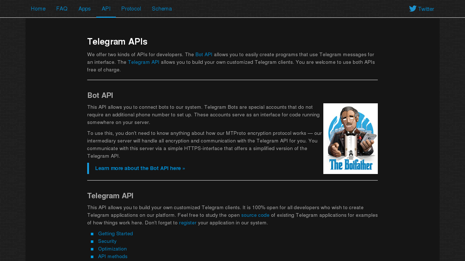Open the Optimization list link
Screen dimensions: 465x261
pyautogui.click(x=112, y=249)
